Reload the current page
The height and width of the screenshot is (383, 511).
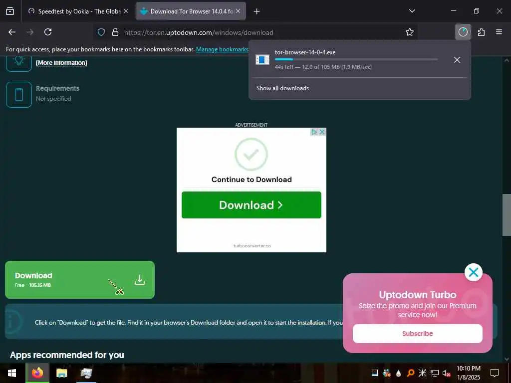tap(48, 32)
